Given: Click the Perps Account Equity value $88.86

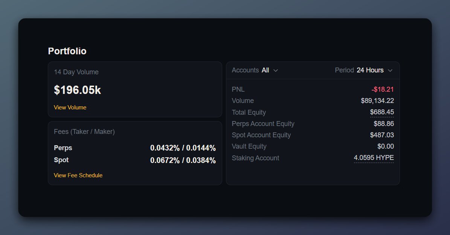Looking at the screenshot, I should click(384, 124).
